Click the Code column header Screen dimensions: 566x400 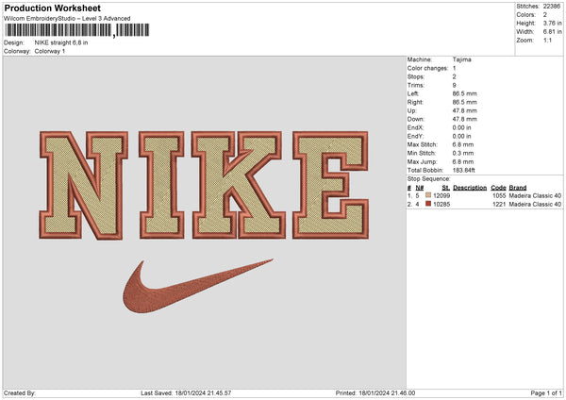pos(498,188)
